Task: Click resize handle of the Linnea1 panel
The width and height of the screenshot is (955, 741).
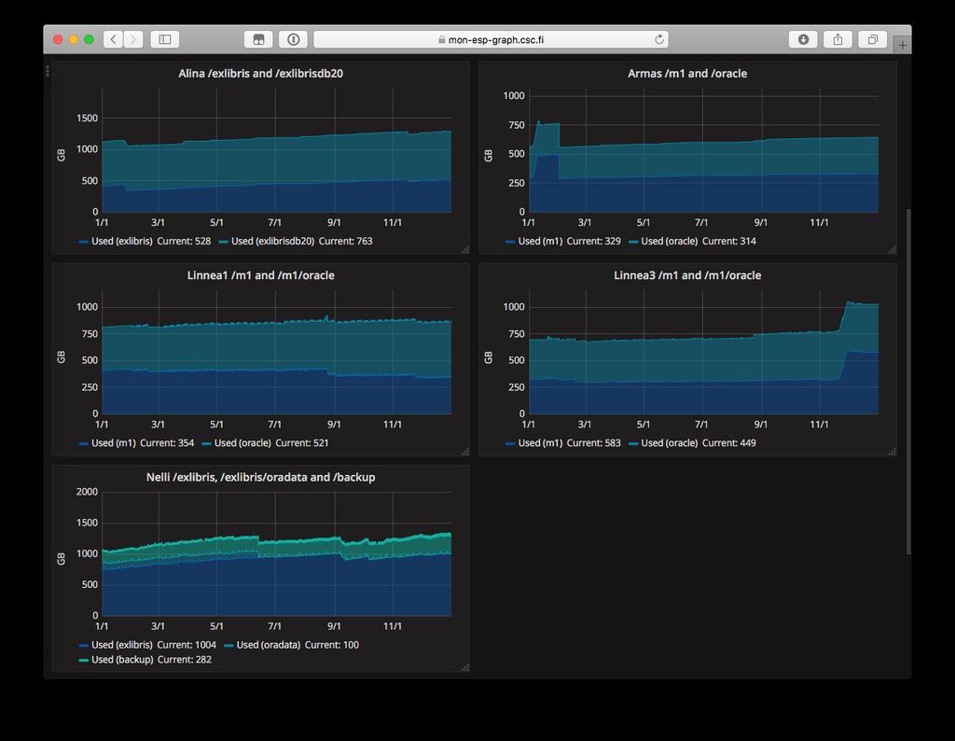Action: coord(465,452)
